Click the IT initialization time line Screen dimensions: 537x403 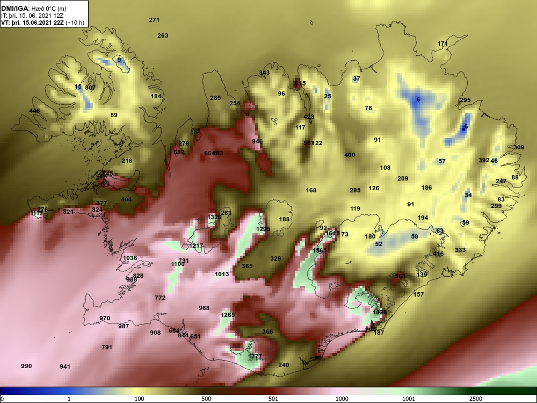tap(32, 16)
